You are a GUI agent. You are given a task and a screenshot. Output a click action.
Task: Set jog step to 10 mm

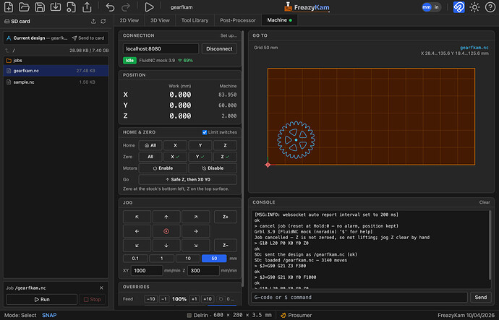[x=188, y=259]
